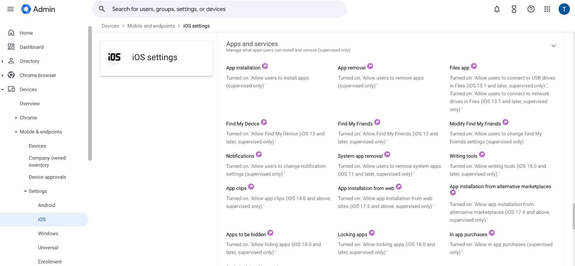Open Dashboard in the sidebar
575x266 pixels.
coord(31,47)
